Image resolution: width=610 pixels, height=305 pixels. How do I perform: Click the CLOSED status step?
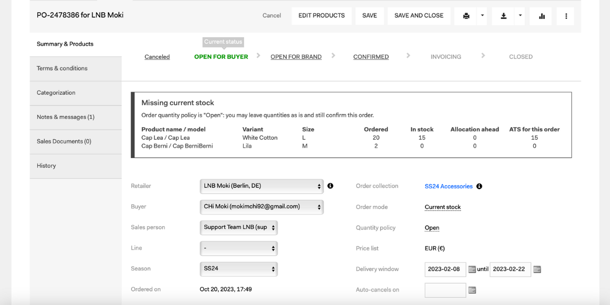[x=521, y=57]
